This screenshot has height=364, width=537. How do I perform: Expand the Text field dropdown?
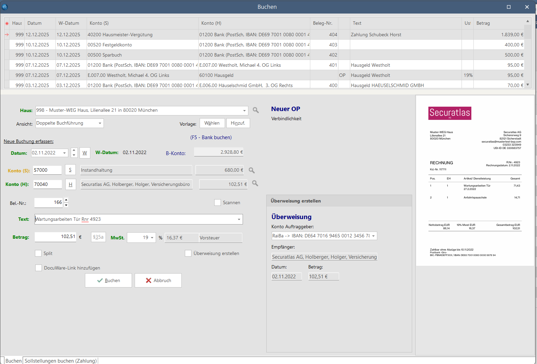point(239,219)
